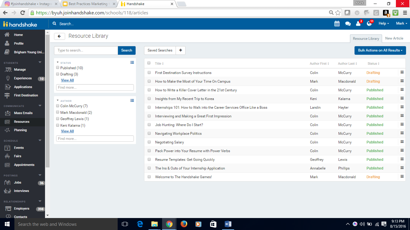Collapse the Schedule sidebar section
This screenshot has width=410, height=230.
click(40, 140)
